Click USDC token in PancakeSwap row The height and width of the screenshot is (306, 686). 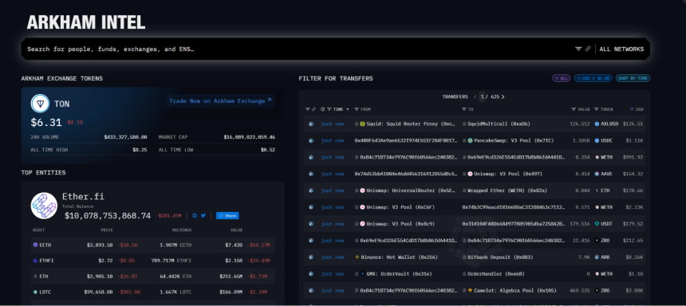point(606,140)
